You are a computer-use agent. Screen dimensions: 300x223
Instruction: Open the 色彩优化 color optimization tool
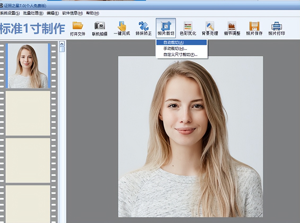pos(188,26)
